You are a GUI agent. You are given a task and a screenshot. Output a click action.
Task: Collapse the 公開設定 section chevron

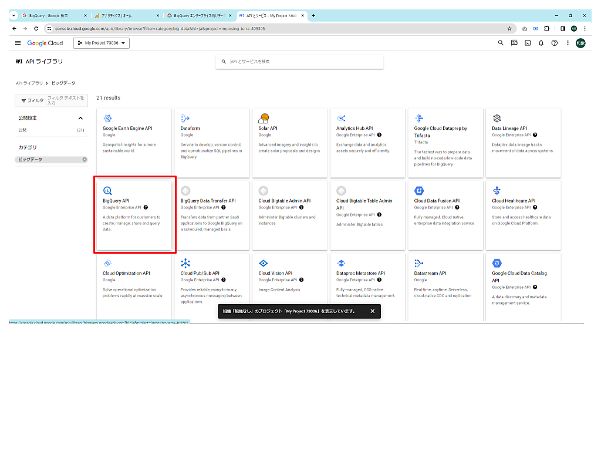(x=80, y=118)
